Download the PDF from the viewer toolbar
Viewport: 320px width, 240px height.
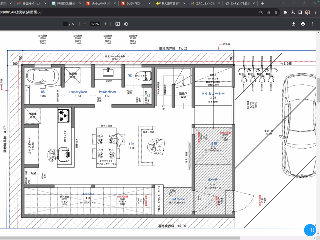click(293, 24)
